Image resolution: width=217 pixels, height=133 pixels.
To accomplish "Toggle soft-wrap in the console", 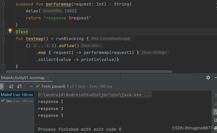I will pos(215,112).
